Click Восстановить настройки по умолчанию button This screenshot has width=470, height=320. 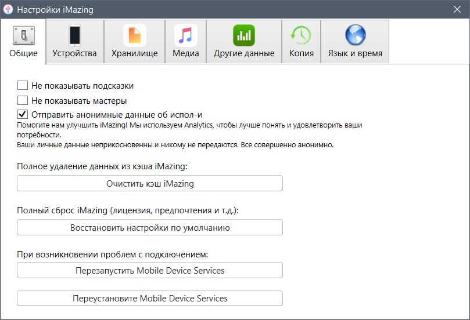150,228
